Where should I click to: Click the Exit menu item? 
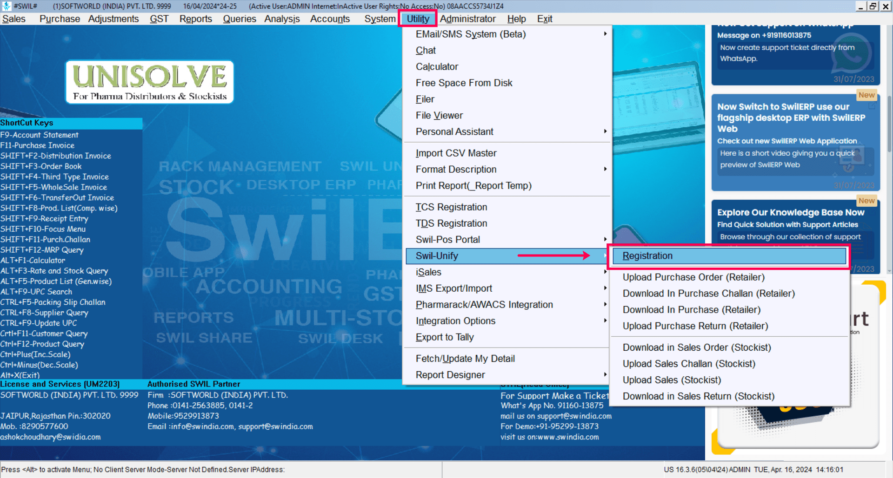coord(545,19)
